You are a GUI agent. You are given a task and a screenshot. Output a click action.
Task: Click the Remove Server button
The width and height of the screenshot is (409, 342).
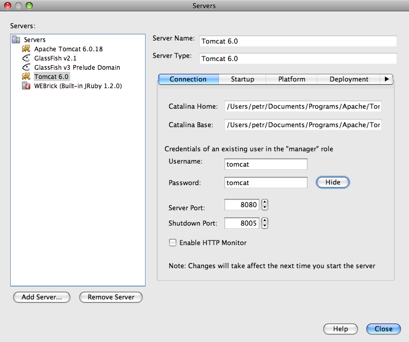coord(111,297)
